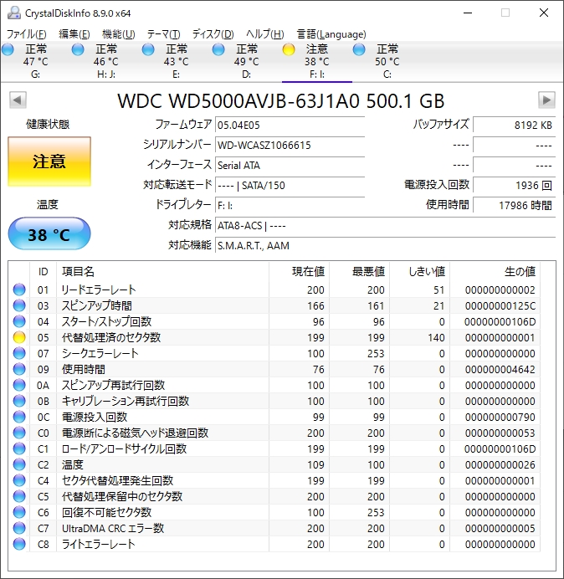Click the 現在値 column header
This screenshot has width=564, height=579.
click(x=300, y=271)
